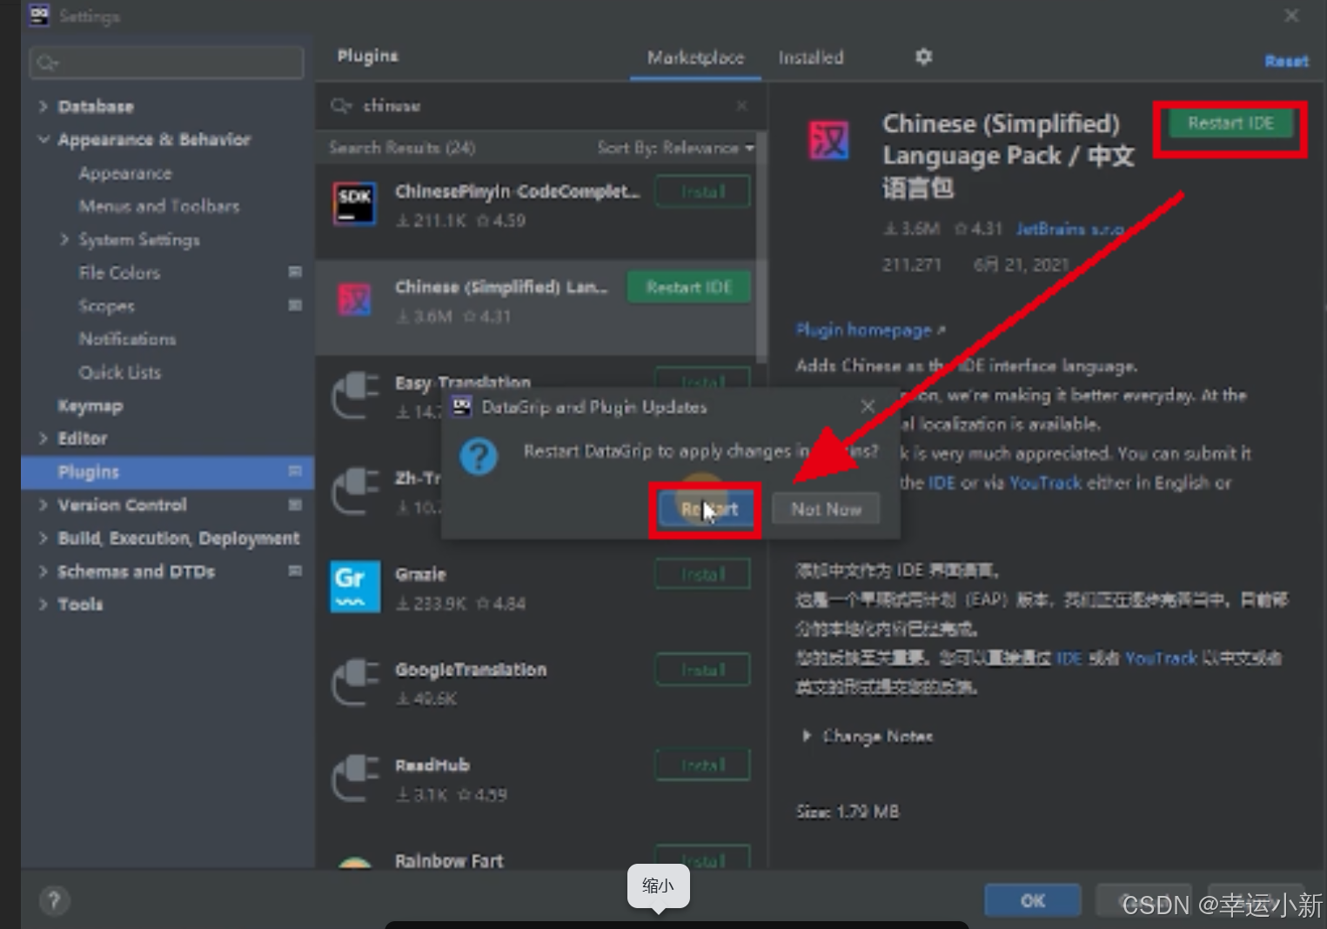This screenshot has height=929, width=1327.
Task: Click the settings search magnifier icon
Action: (x=47, y=63)
